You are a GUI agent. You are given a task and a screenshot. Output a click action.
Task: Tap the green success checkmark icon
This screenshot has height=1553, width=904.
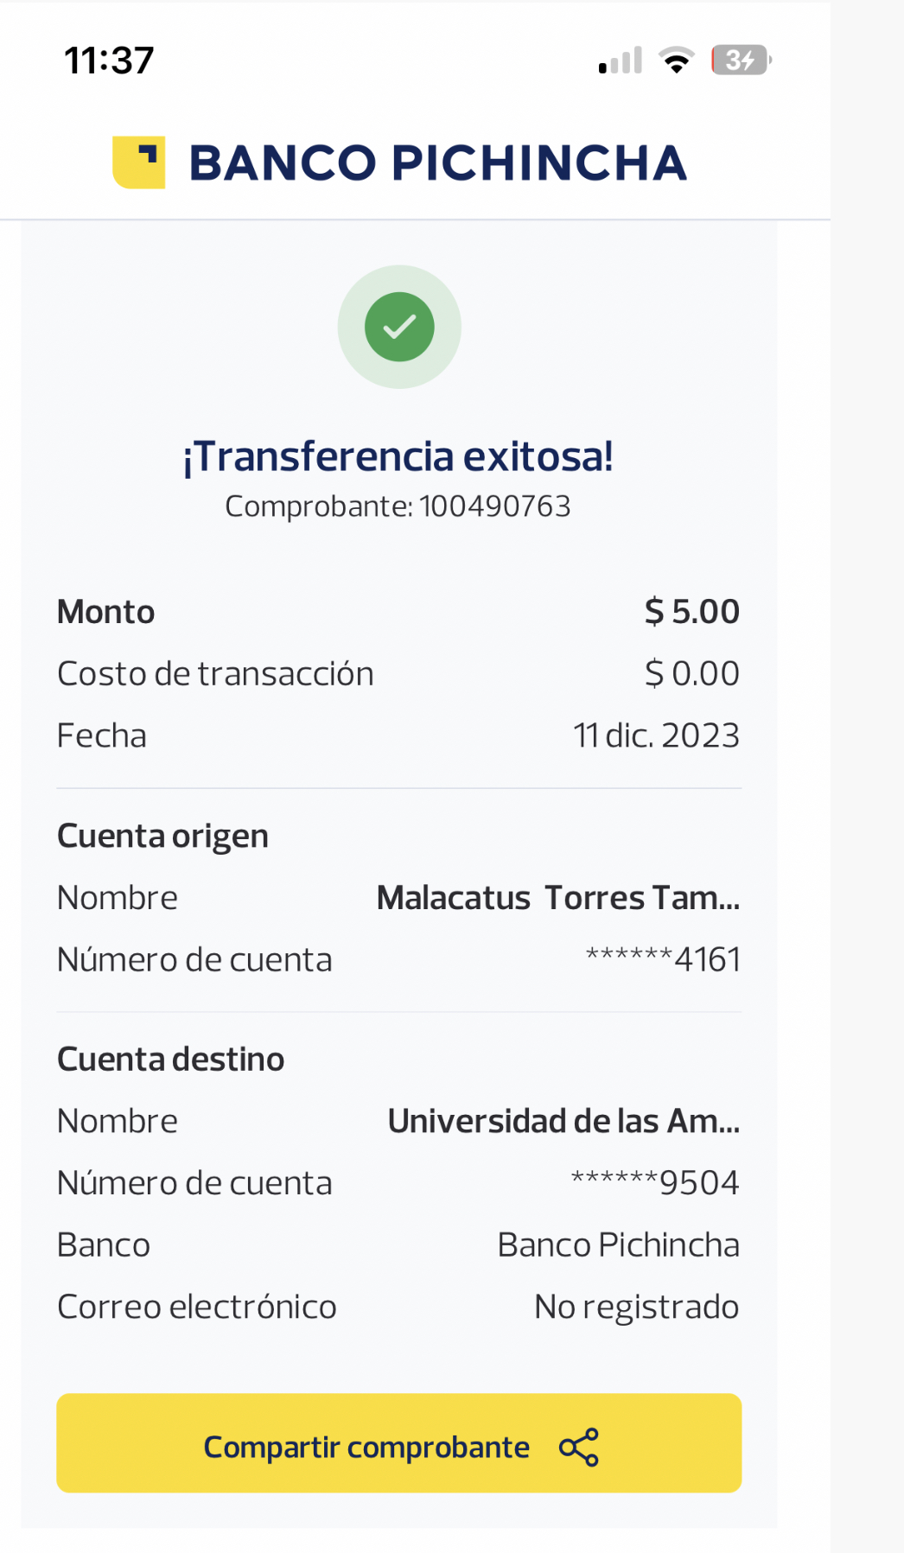(x=399, y=327)
